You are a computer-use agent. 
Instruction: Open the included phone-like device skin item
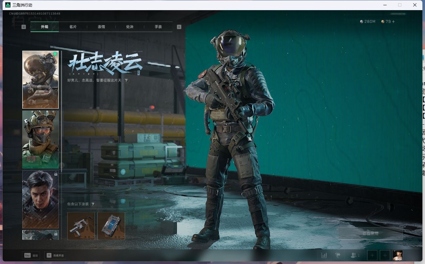tap(111, 226)
